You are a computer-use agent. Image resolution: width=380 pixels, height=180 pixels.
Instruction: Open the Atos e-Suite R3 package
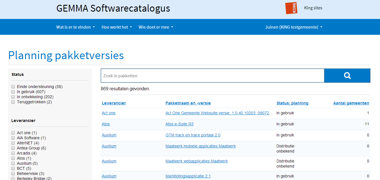click(179, 124)
